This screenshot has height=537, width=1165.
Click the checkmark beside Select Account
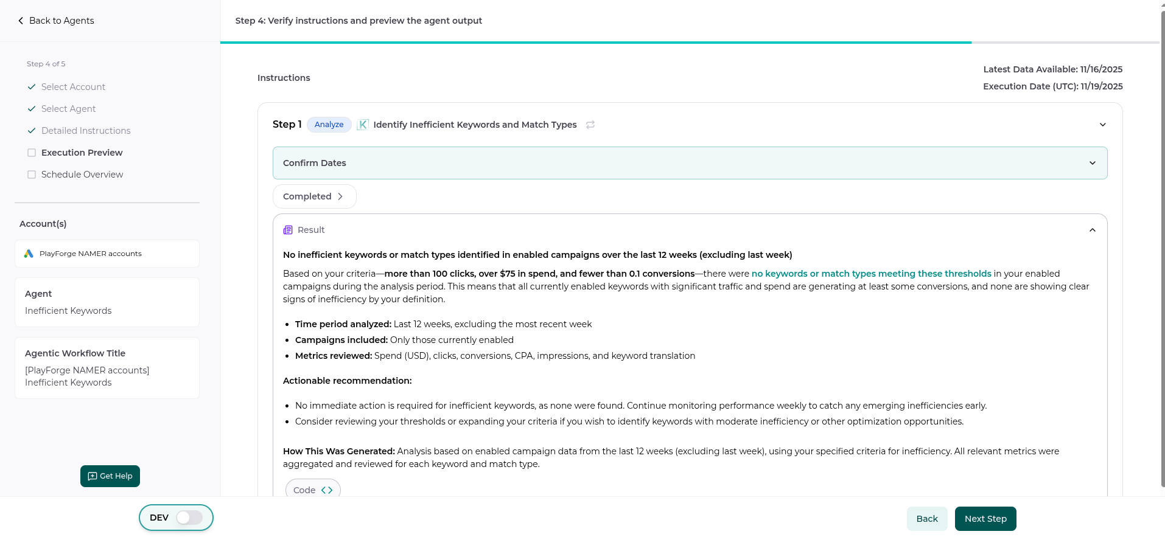(32, 87)
